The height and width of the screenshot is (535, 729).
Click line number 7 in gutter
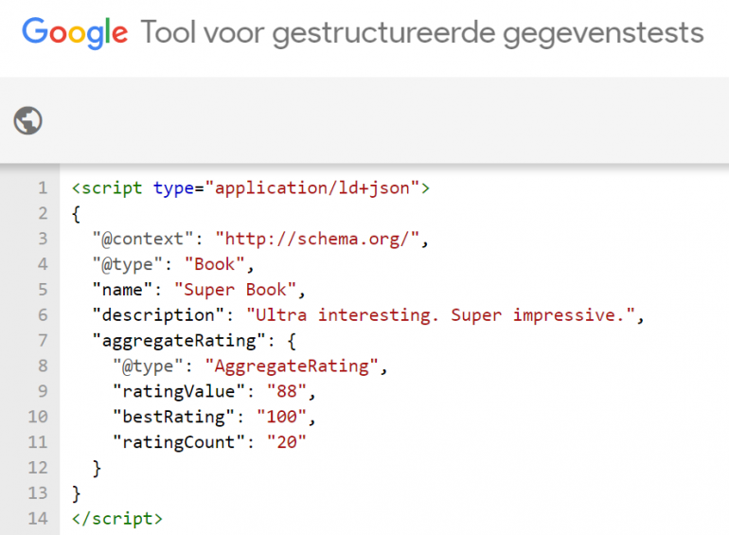tap(43, 341)
